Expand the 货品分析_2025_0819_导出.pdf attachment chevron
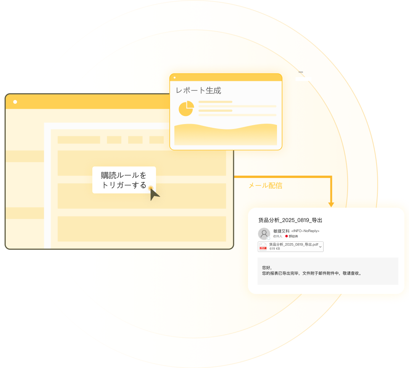 coord(320,247)
